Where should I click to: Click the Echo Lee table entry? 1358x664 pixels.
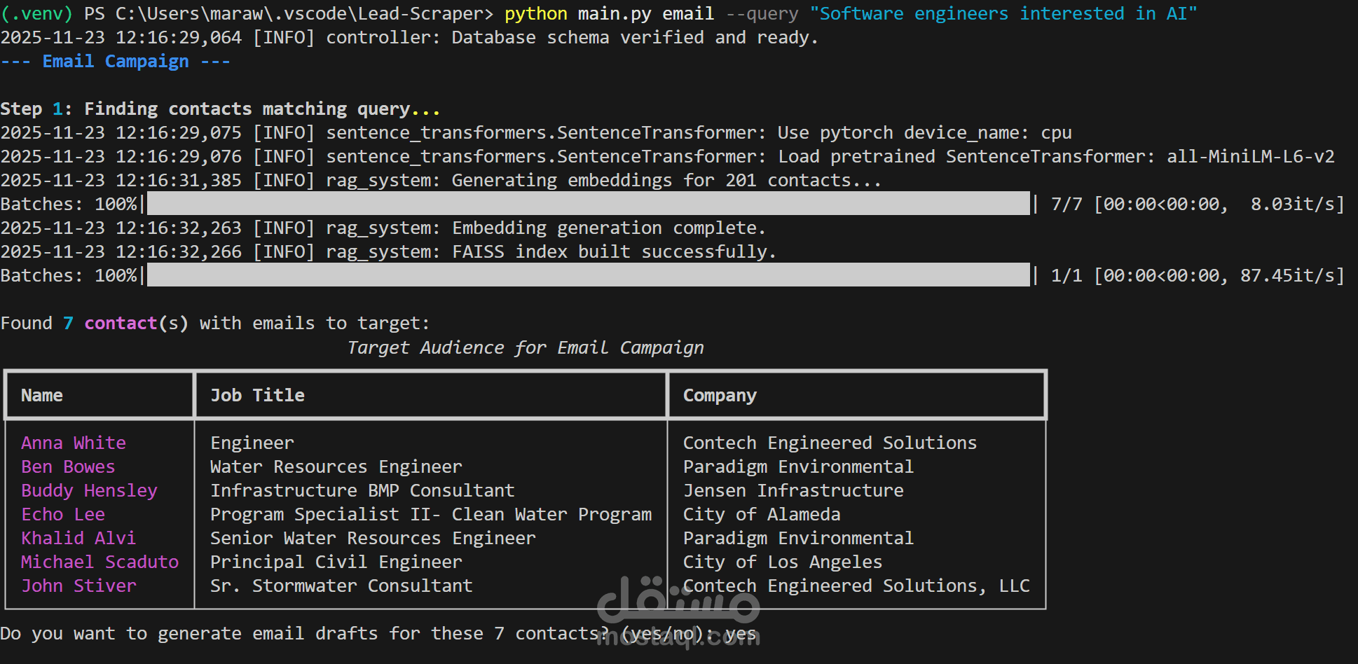tap(63, 514)
